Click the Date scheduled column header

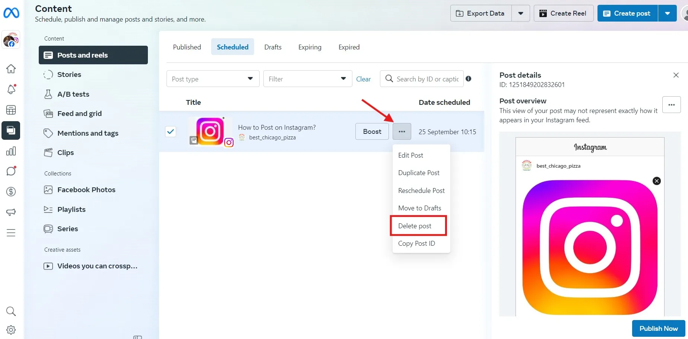coord(444,102)
